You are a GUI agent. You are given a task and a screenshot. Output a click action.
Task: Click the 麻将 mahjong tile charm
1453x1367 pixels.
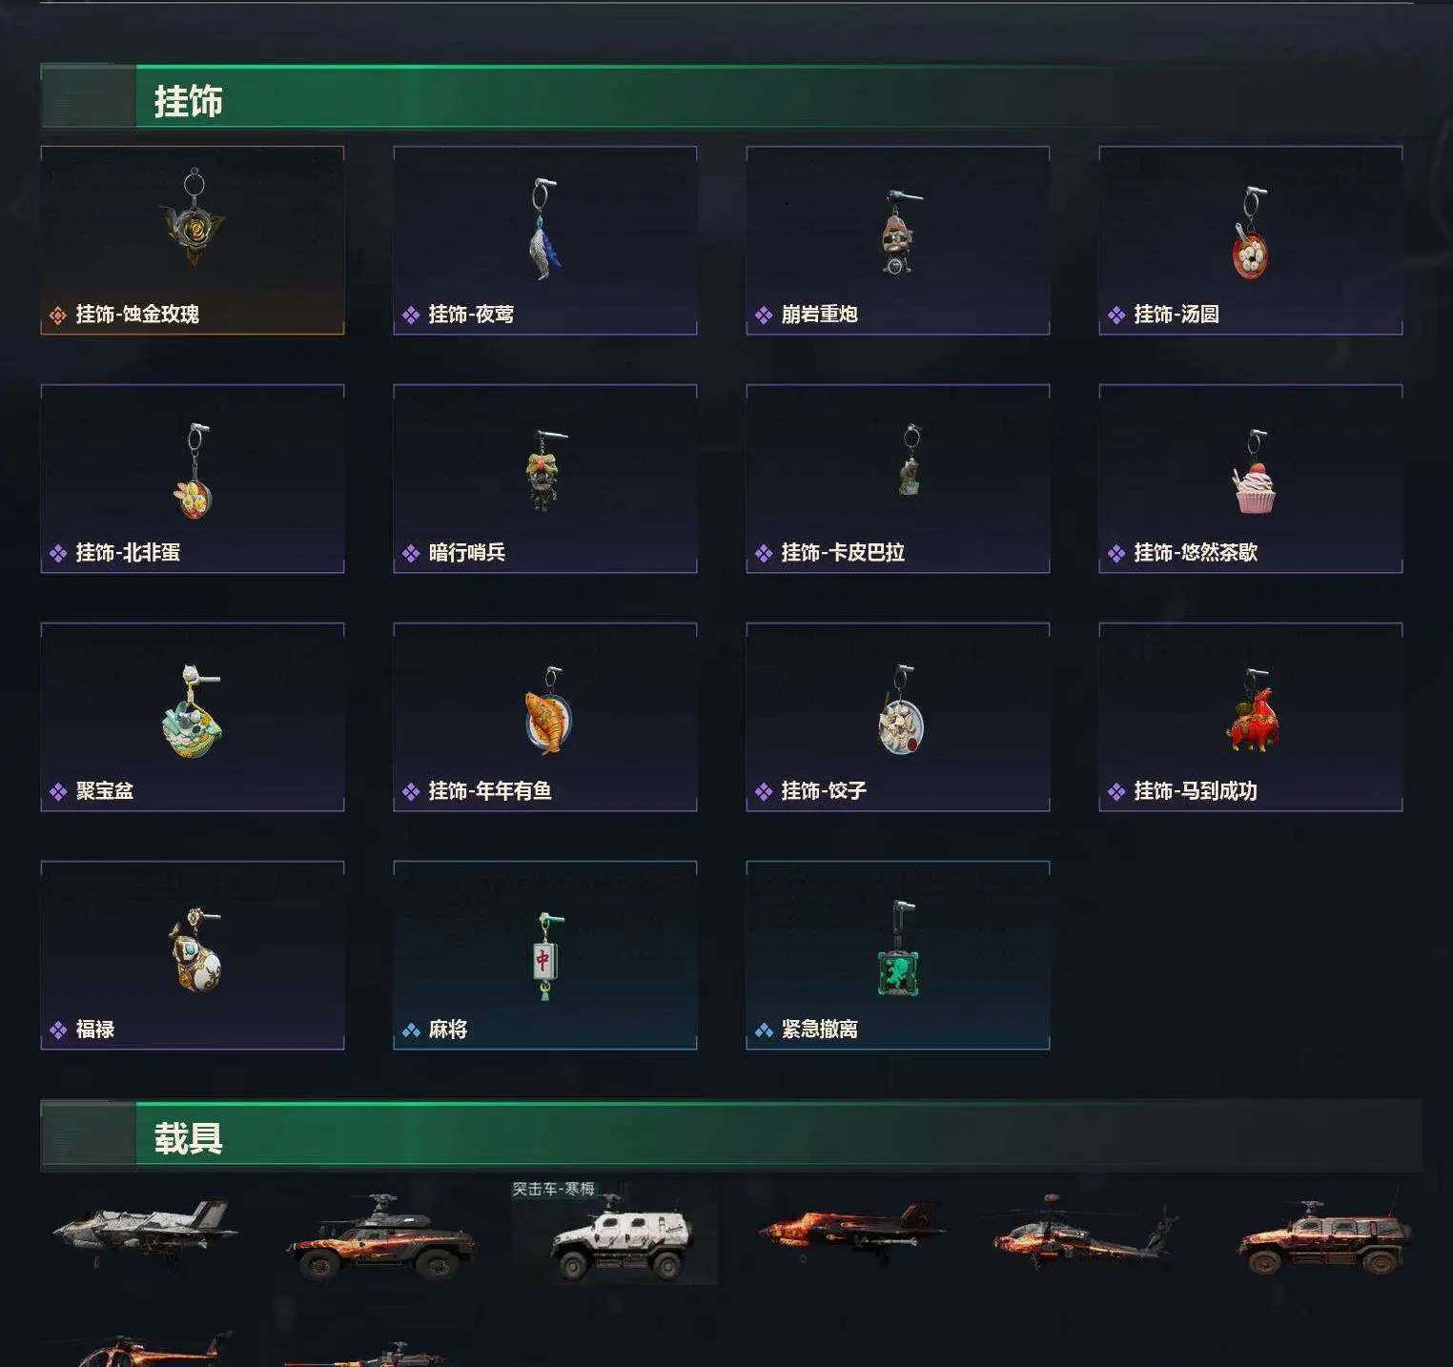point(546,956)
